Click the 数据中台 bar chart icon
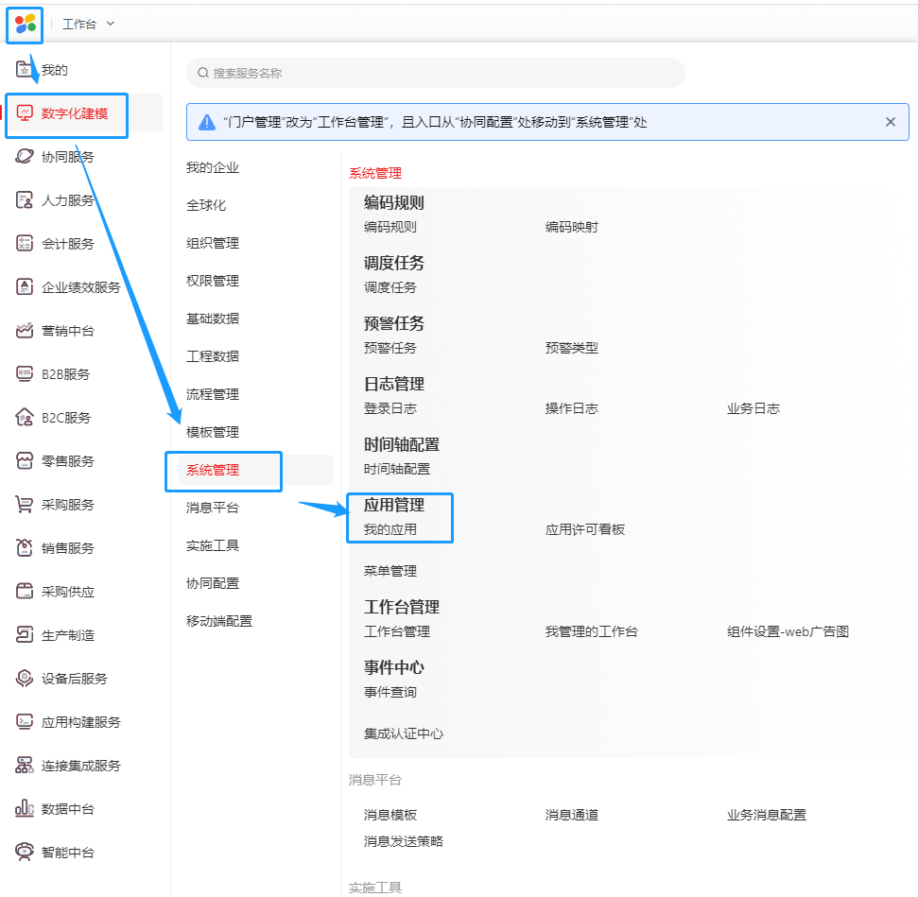The width and height of the screenshot is (918, 897). pyautogui.click(x=26, y=809)
